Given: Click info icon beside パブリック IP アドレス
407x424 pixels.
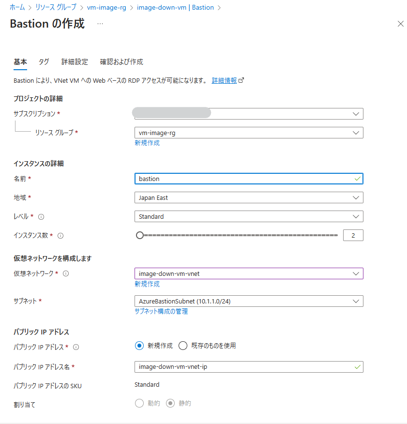Looking at the screenshot, I should 76,347.
